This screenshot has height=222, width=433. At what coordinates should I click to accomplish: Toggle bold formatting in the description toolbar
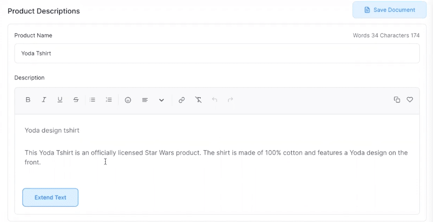tap(28, 100)
